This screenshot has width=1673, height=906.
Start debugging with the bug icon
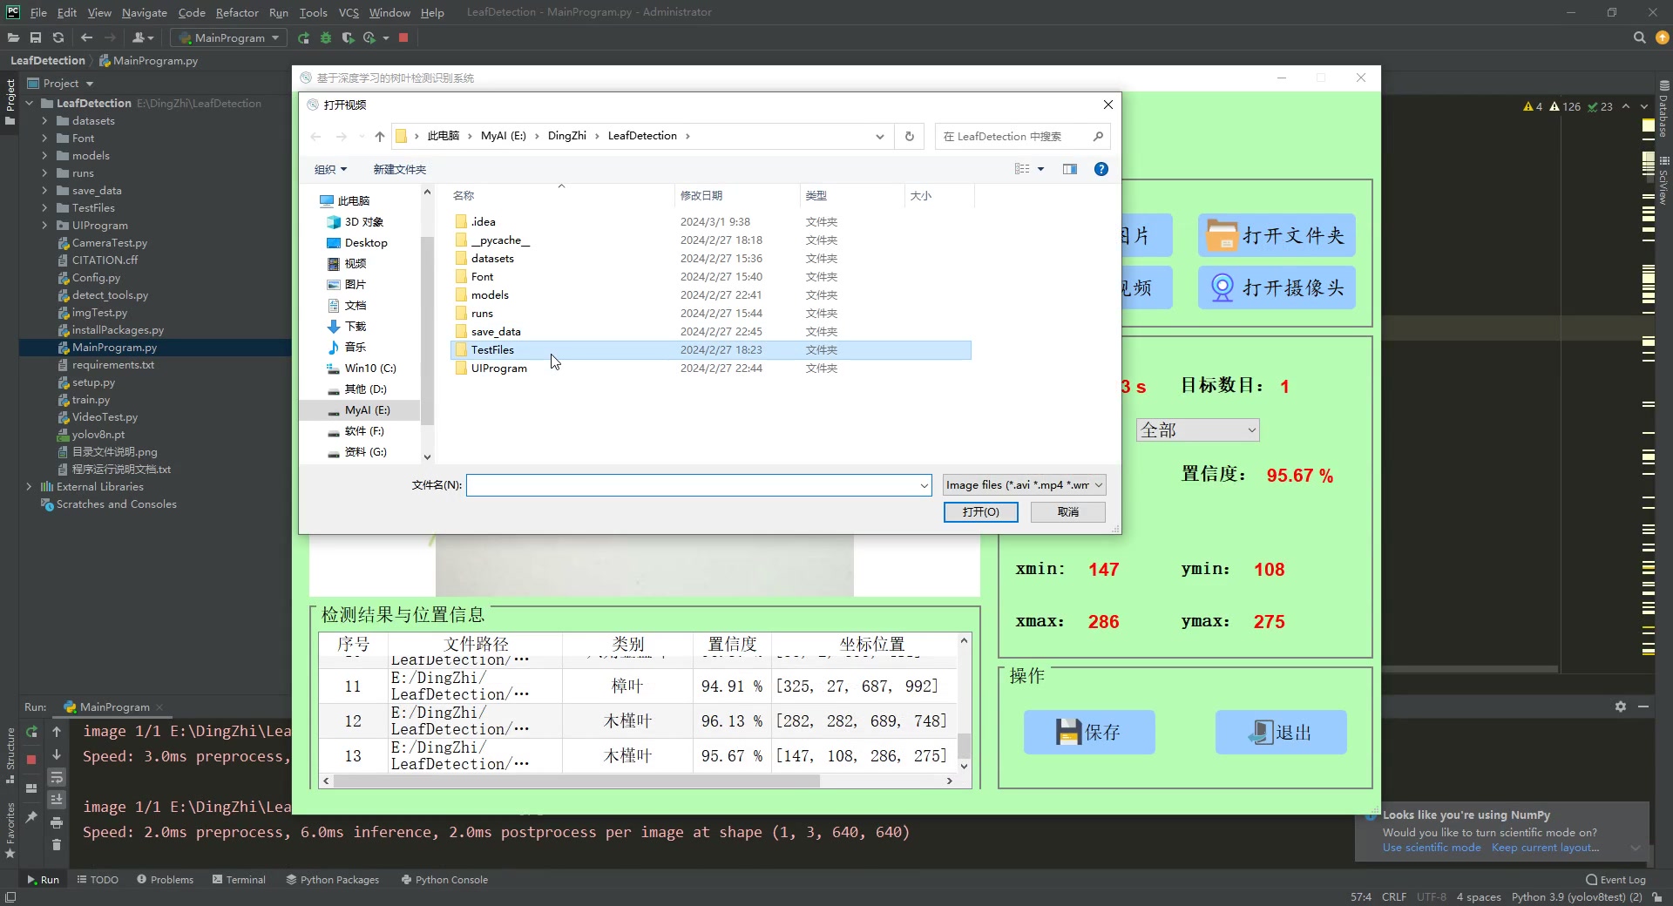(x=325, y=37)
